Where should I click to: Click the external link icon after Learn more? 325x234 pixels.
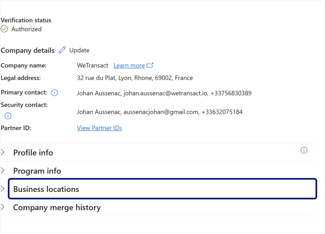(x=150, y=65)
